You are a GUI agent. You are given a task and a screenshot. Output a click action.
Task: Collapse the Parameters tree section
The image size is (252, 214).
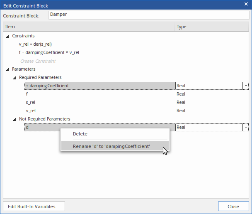(x=8, y=69)
